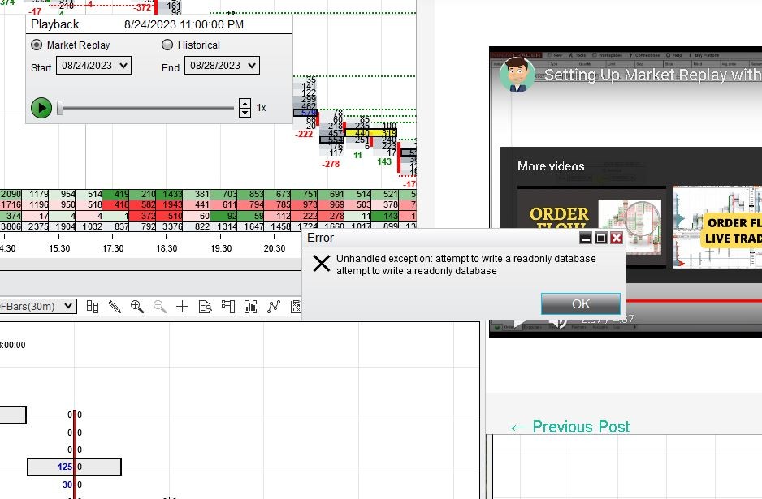Open the Data Box icon
The width and height of the screenshot is (762, 499).
(206, 307)
